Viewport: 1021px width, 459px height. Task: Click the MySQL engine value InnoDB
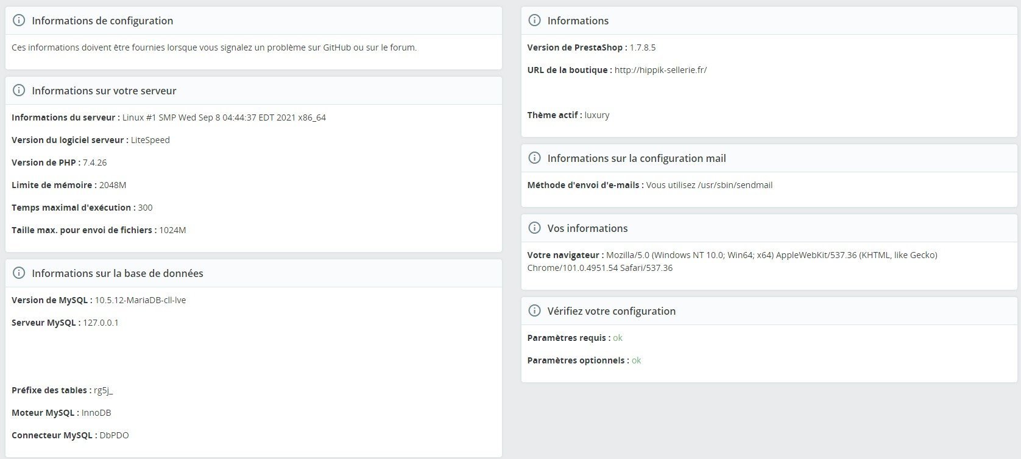(x=96, y=413)
